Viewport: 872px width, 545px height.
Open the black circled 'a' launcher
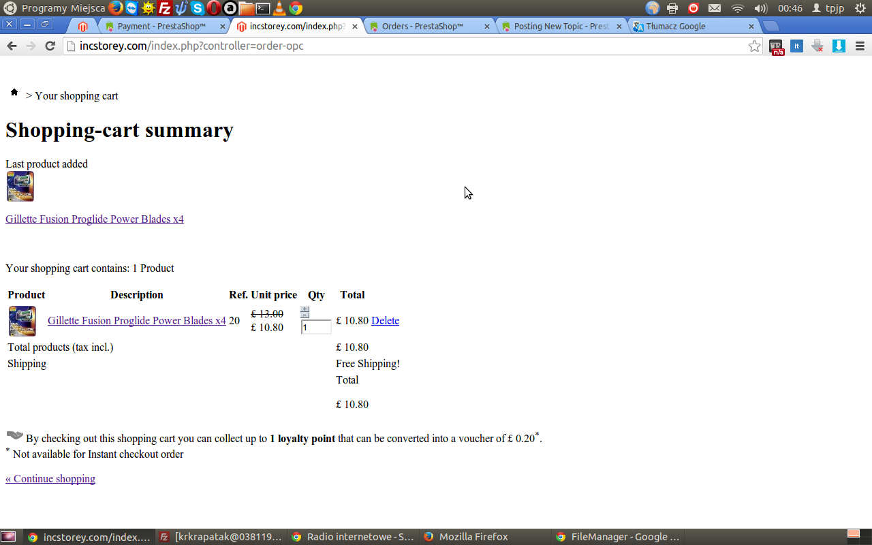[x=230, y=8]
